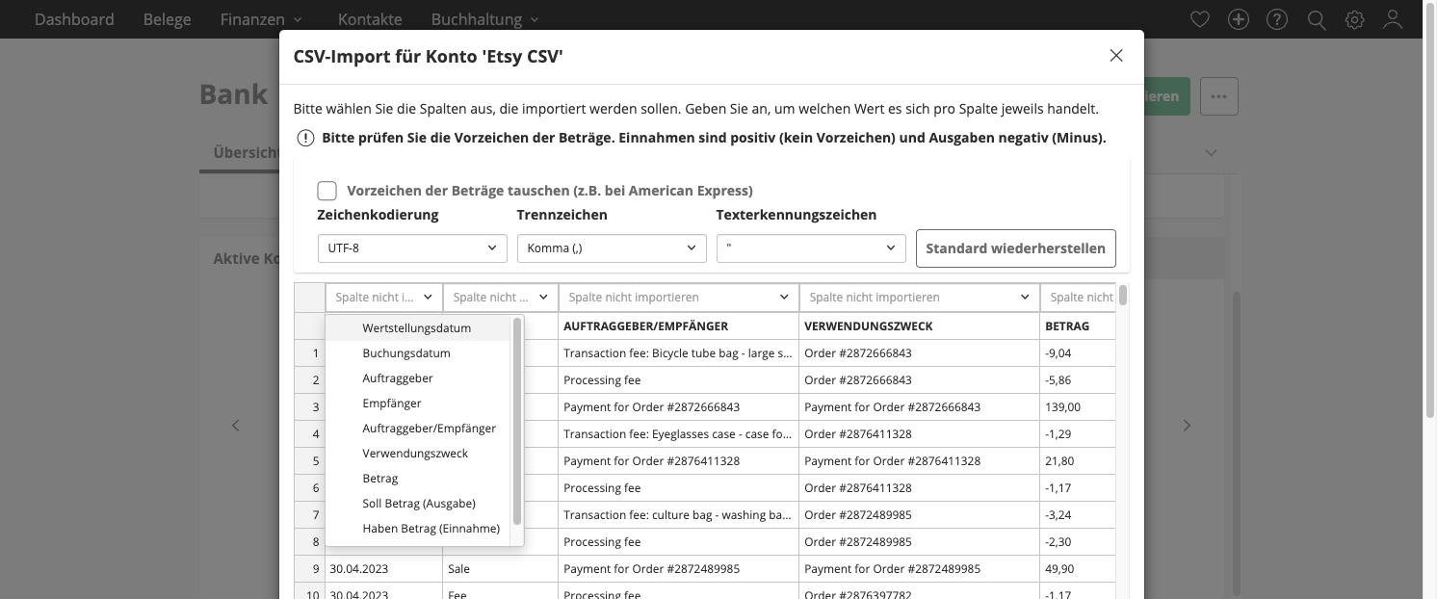Click the dropdown list's scrollbar

517,421
